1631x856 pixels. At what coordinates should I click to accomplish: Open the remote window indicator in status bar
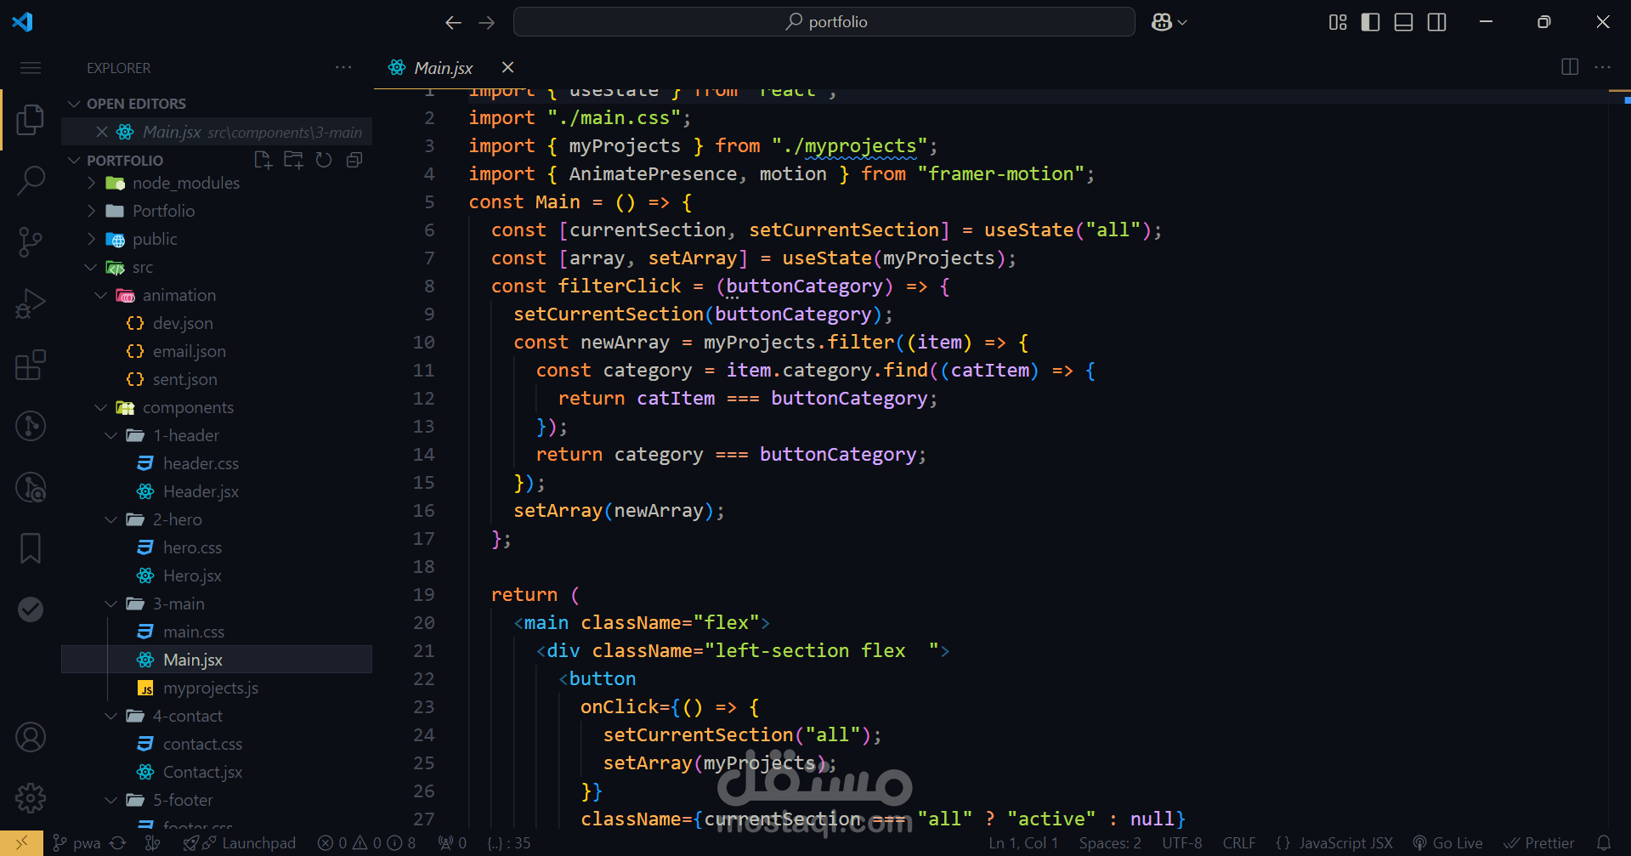(x=21, y=843)
